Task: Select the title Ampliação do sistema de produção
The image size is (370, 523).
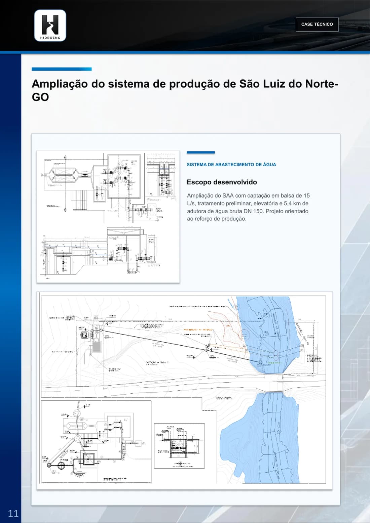Action: pyautogui.click(x=185, y=90)
